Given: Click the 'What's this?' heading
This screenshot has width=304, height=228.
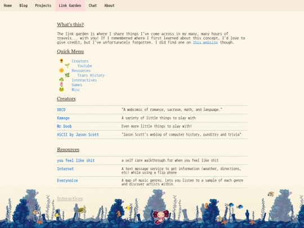Looking at the screenshot, I should [x=70, y=25].
